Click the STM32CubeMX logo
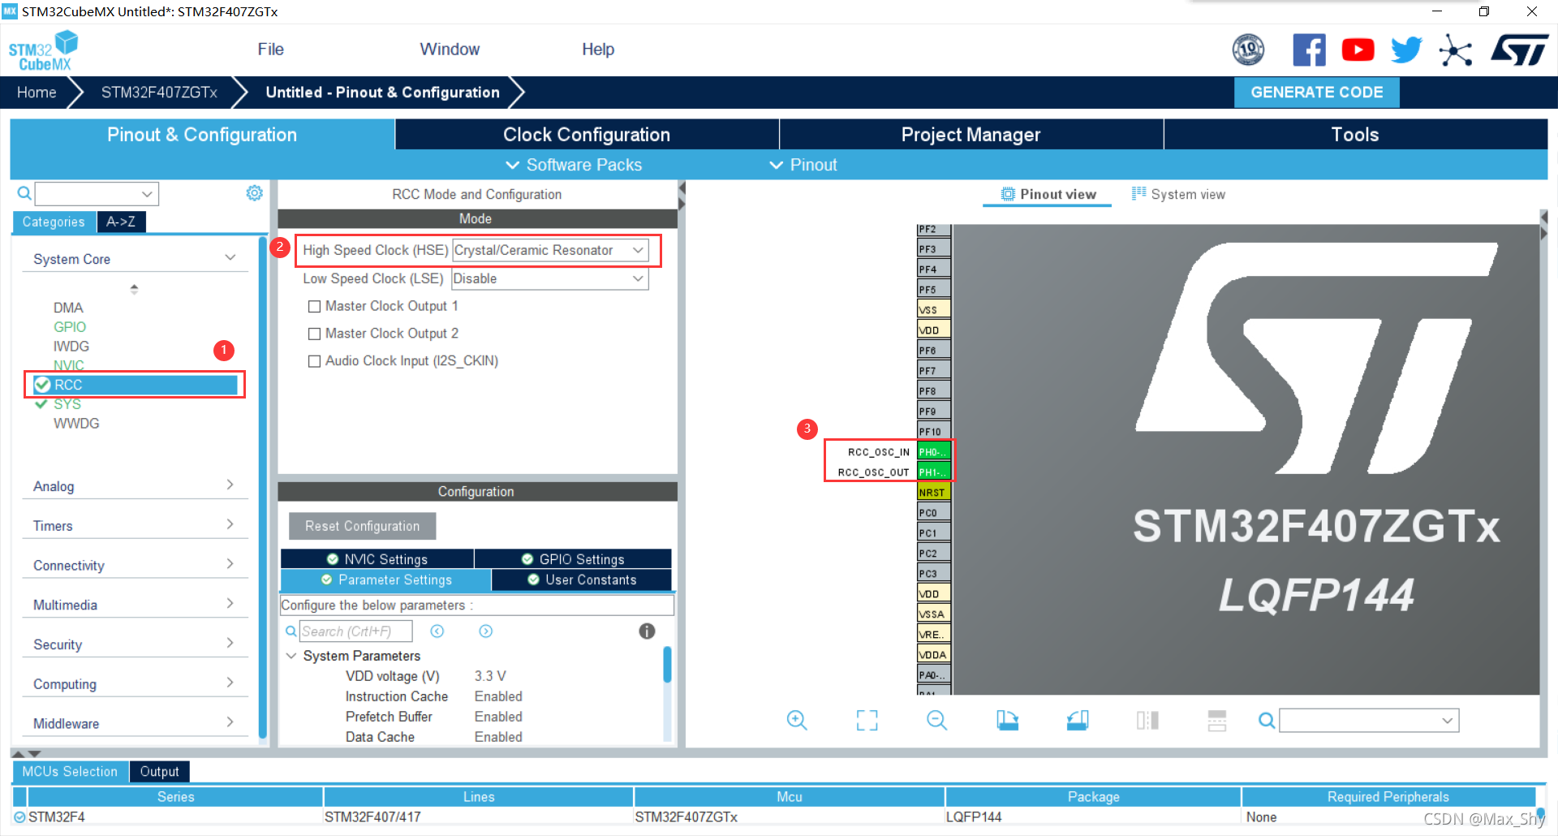The height and width of the screenshot is (836, 1558). [x=43, y=50]
